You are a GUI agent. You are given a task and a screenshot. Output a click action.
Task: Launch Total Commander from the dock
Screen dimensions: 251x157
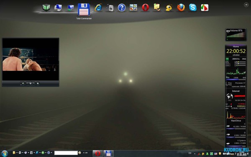point(84,10)
